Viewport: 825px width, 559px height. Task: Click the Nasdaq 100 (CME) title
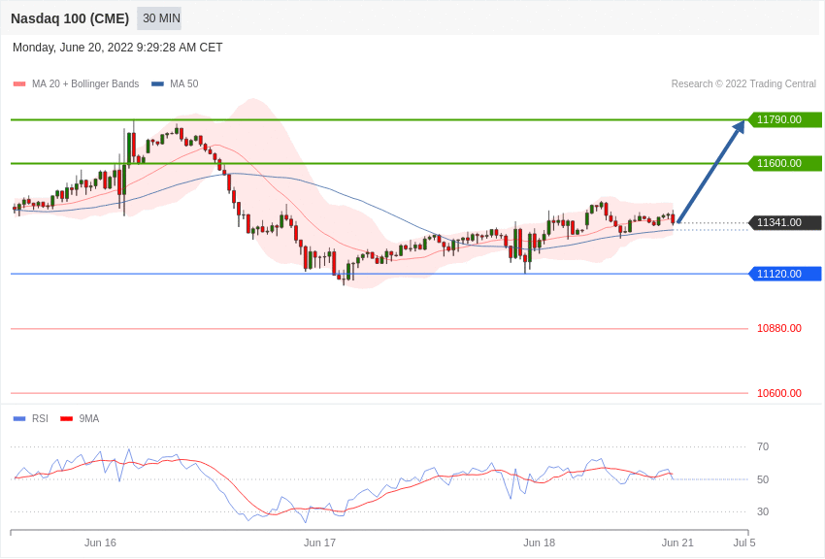(x=70, y=18)
